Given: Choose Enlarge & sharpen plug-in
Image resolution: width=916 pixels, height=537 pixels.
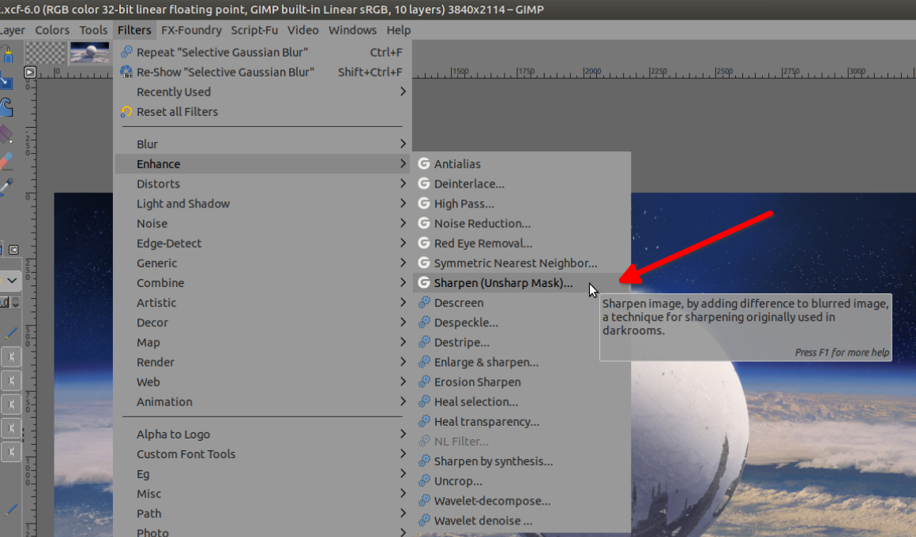Looking at the screenshot, I should (x=522, y=362).
